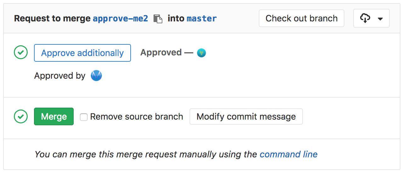Screen dimensions: 408x175
Task: Open the master target branch link
Action: pyautogui.click(x=202, y=19)
